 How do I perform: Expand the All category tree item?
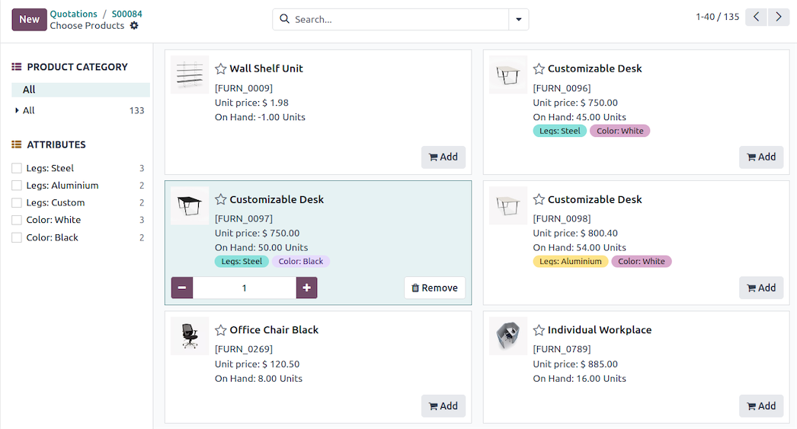pos(18,111)
